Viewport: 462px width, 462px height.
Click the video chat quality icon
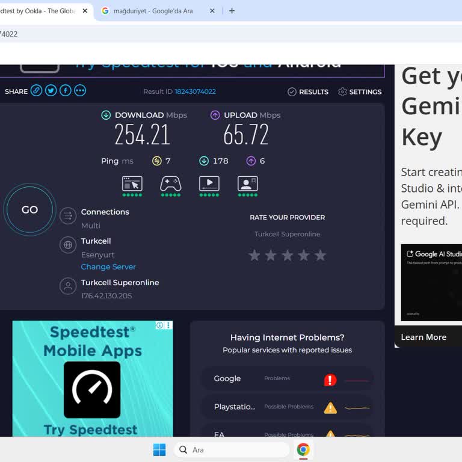pyautogui.click(x=247, y=183)
